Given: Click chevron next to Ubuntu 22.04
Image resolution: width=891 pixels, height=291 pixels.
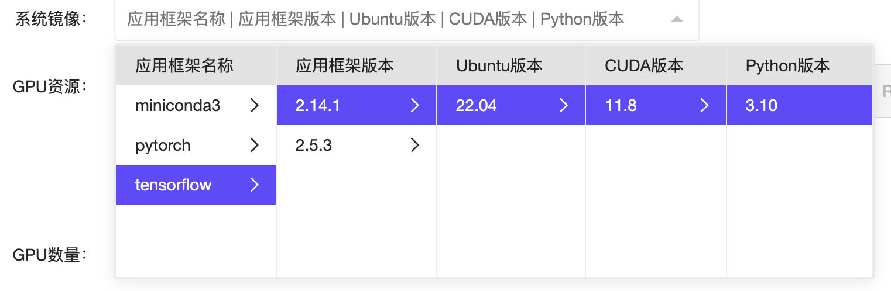Looking at the screenshot, I should tap(564, 106).
